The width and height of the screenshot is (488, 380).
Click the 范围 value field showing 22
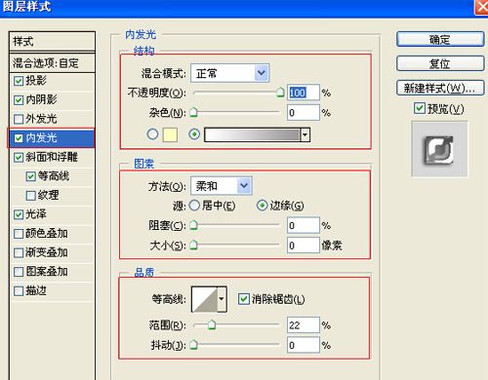click(x=304, y=325)
